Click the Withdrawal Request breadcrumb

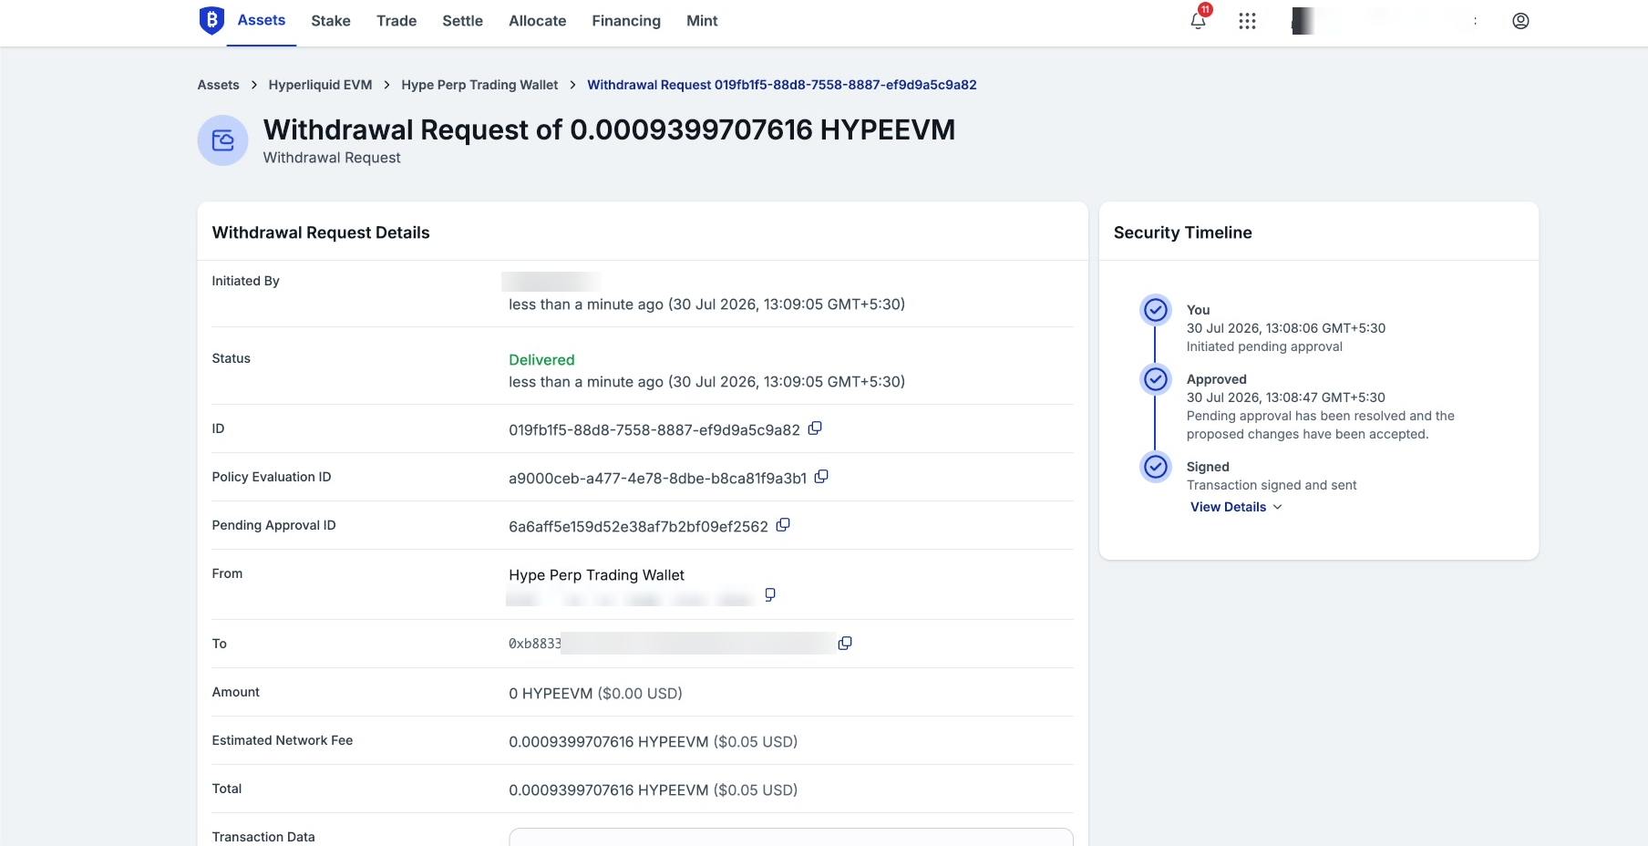[782, 85]
